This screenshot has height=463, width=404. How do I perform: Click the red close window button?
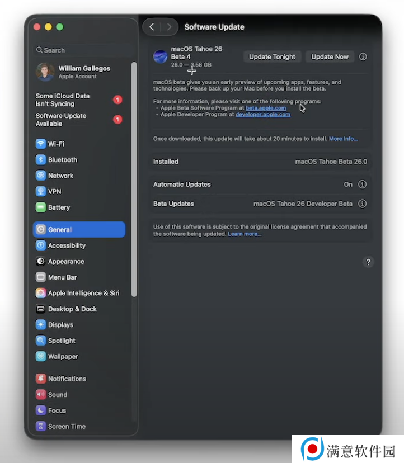click(37, 27)
